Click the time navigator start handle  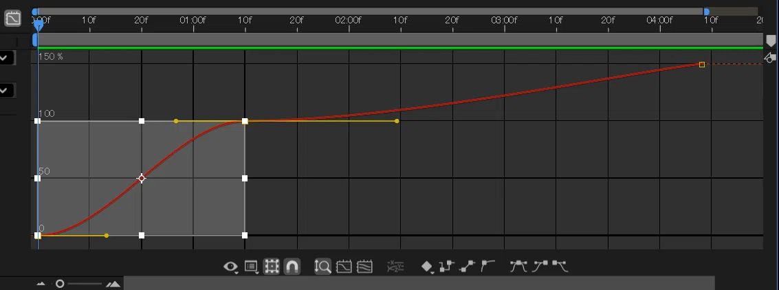35,12
